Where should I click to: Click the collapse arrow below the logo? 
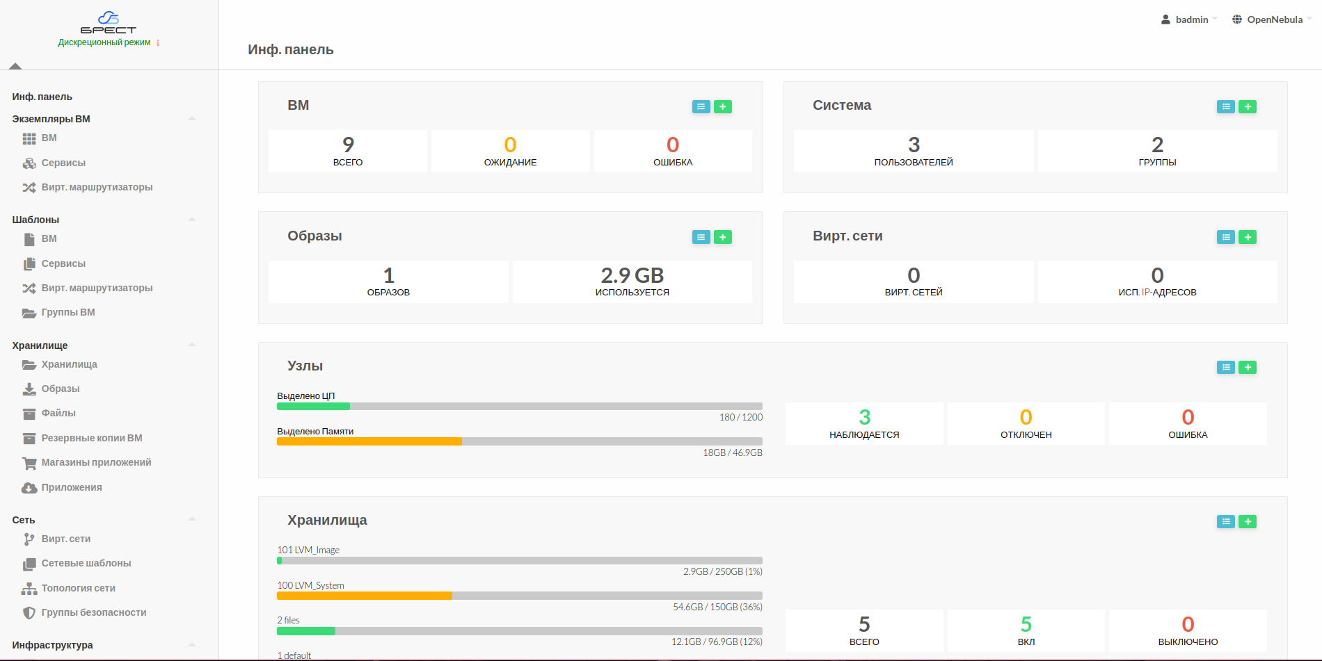point(15,66)
